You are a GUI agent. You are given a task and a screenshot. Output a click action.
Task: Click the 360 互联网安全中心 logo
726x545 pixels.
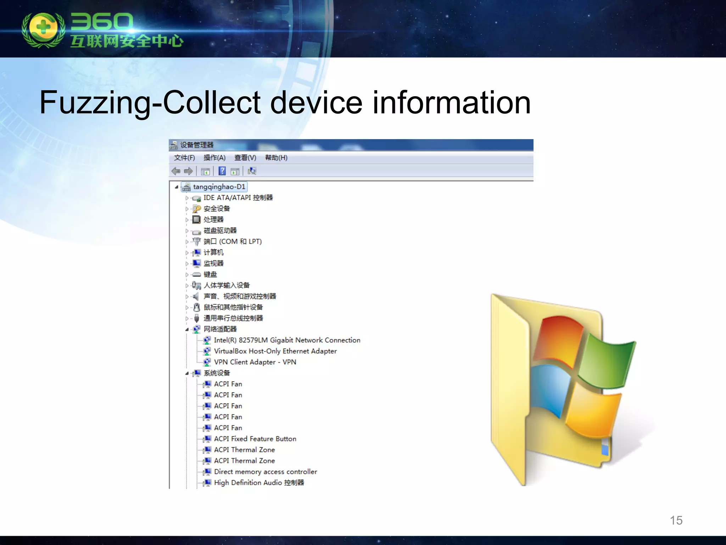103,31
